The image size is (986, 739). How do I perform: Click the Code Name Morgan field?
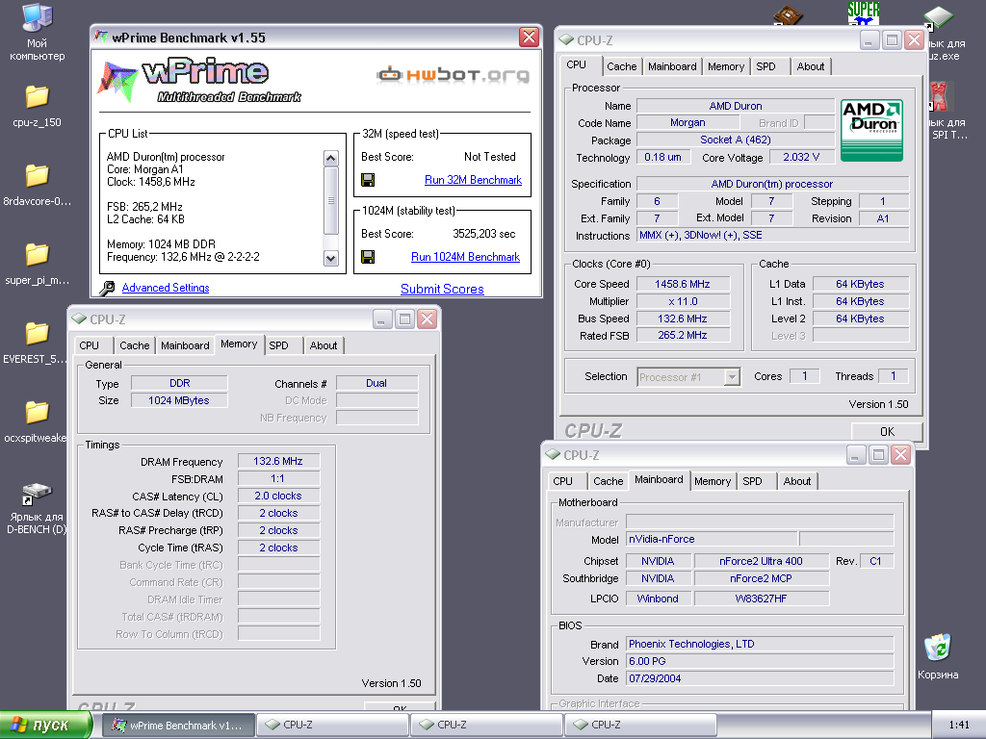688,122
